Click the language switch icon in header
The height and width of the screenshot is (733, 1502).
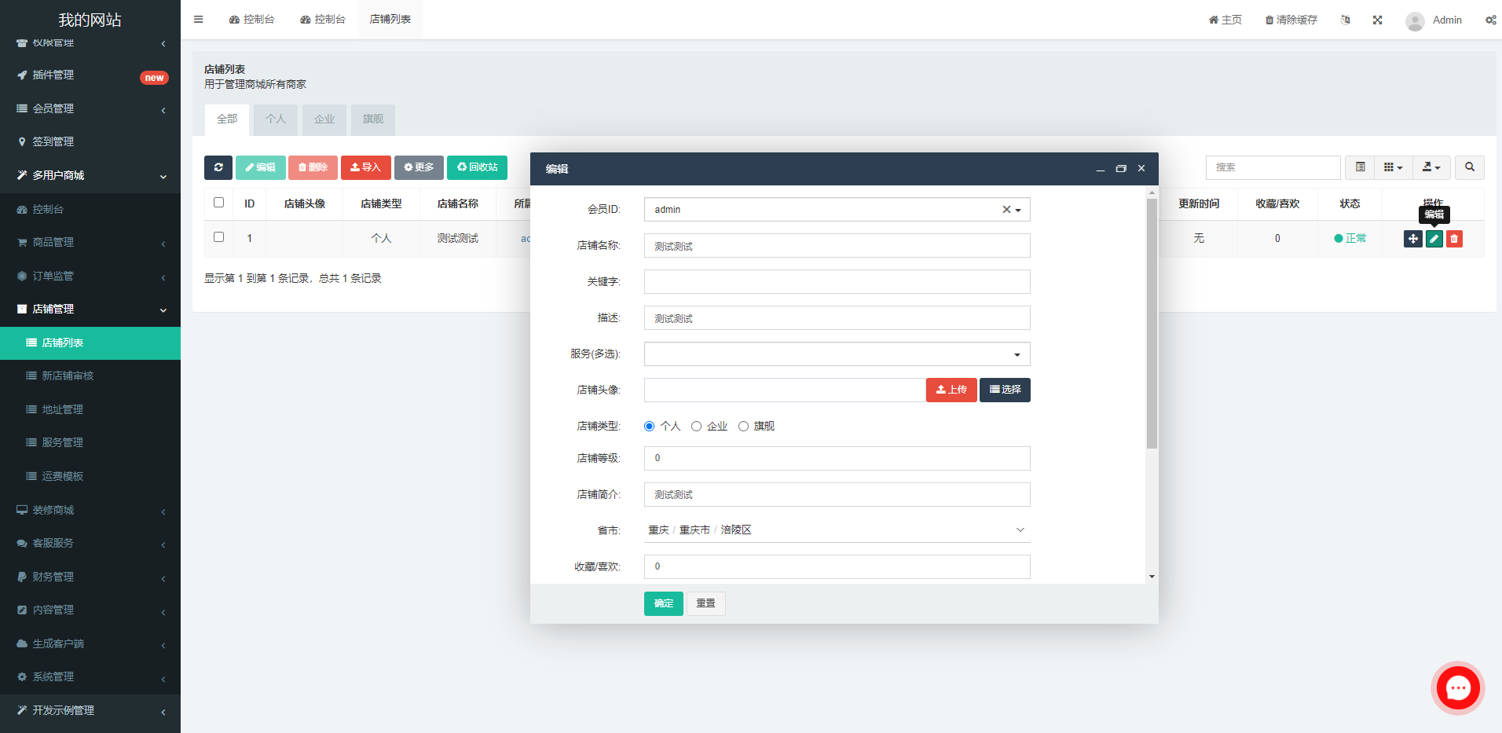coord(1345,20)
